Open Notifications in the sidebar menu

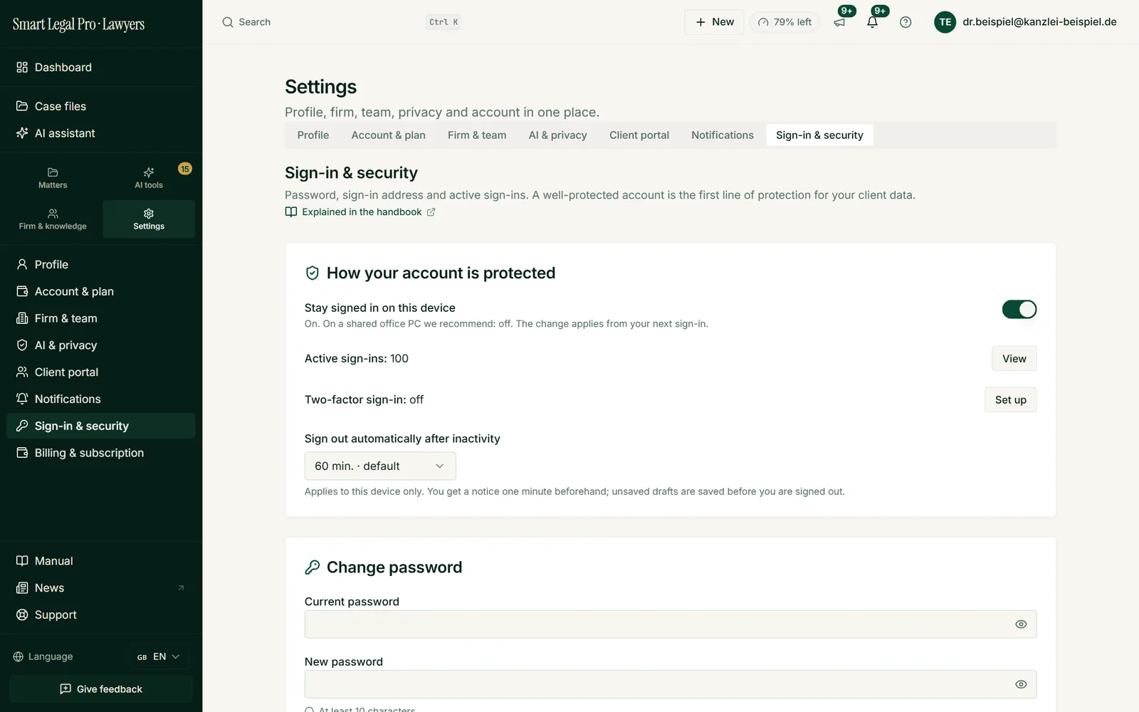click(100, 399)
